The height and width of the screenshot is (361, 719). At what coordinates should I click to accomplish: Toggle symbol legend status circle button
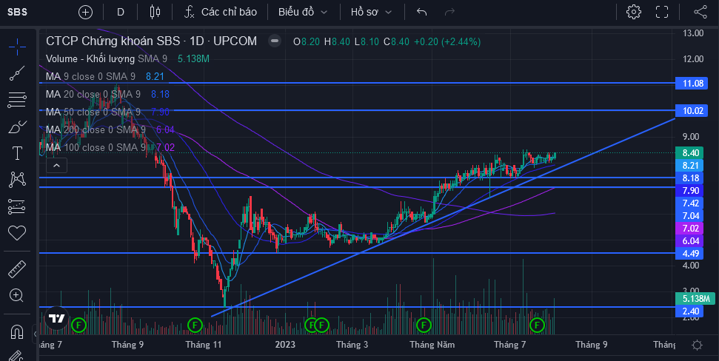(275, 41)
